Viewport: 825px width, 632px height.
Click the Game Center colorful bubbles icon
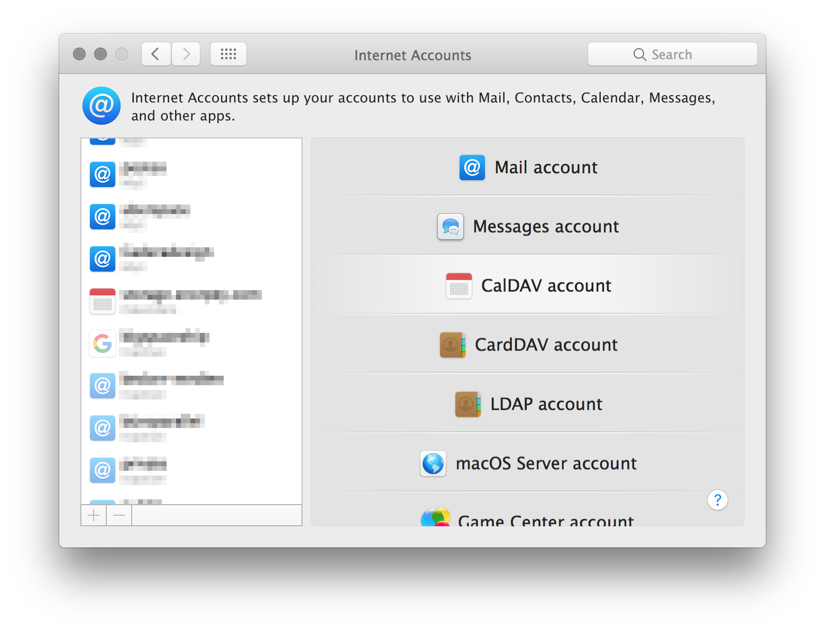[x=435, y=518]
